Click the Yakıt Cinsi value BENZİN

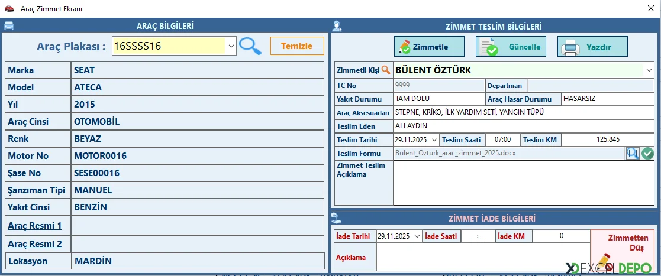coord(197,207)
